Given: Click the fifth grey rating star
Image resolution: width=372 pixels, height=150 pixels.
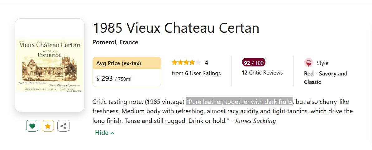Looking at the screenshot, I should tap(198, 63).
